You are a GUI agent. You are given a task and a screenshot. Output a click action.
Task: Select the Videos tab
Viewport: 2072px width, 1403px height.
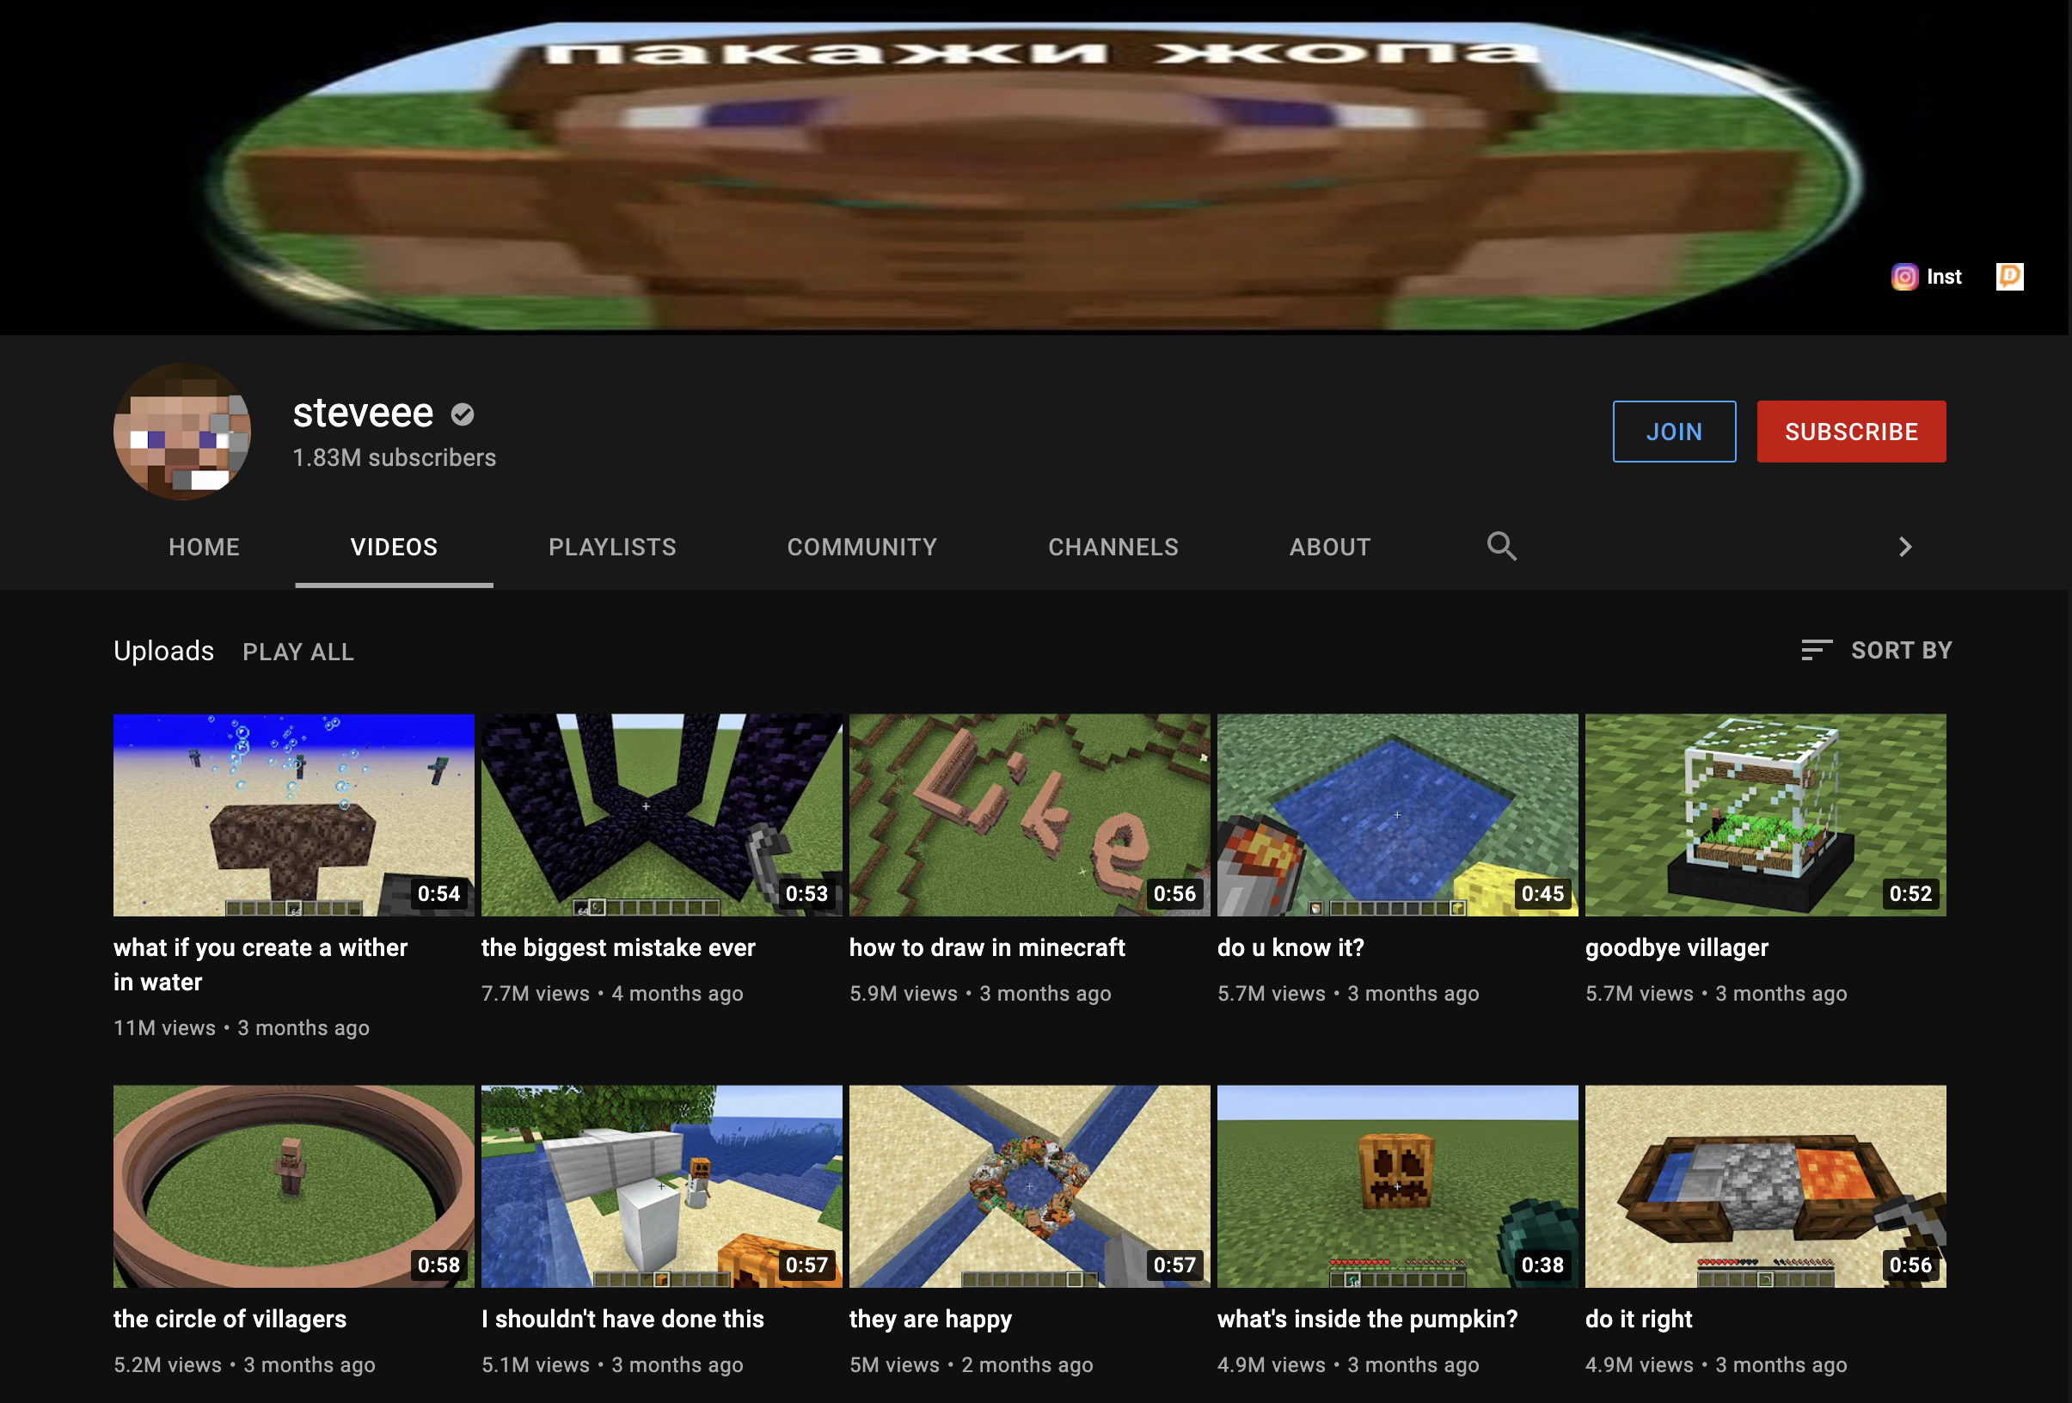pyautogui.click(x=394, y=548)
